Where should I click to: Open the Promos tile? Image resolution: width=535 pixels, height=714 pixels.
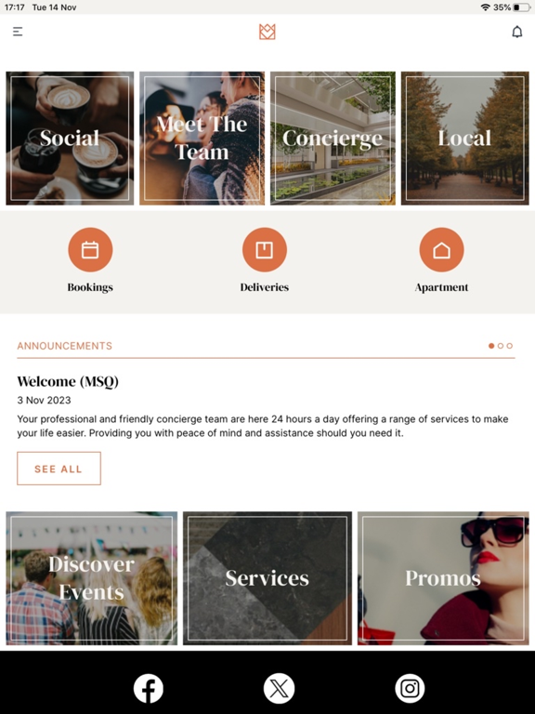(443, 578)
